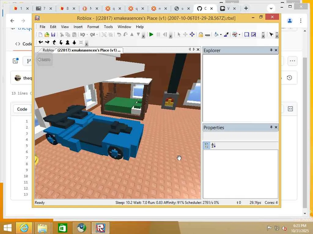Screen dimensions: 313x234
Task: Open the Window menu
Action: click(124, 27)
